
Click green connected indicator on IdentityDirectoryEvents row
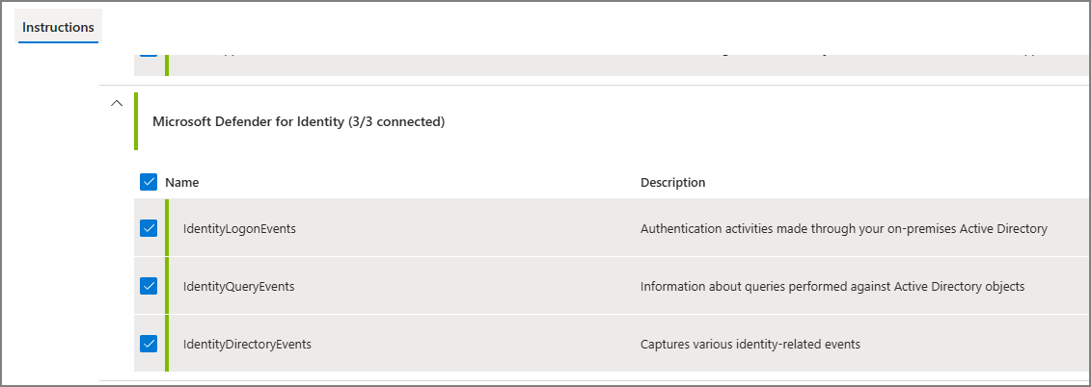(167, 344)
